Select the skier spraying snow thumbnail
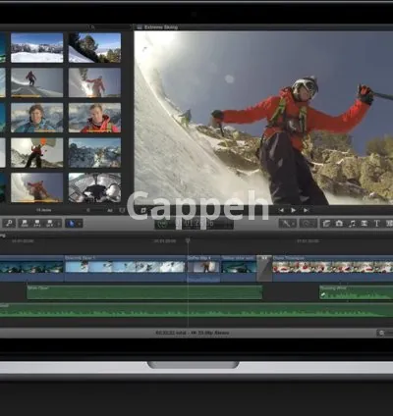The width and height of the screenshot is (393, 416). click(94, 82)
